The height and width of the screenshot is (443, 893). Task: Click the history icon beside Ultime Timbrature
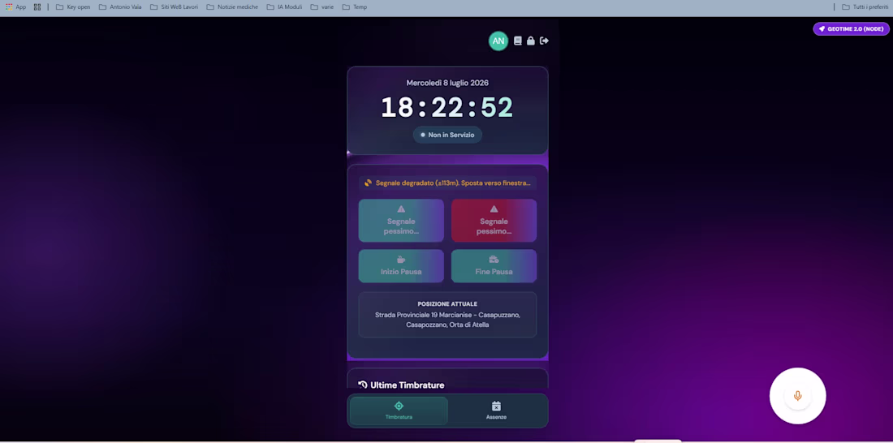(363, 385)
